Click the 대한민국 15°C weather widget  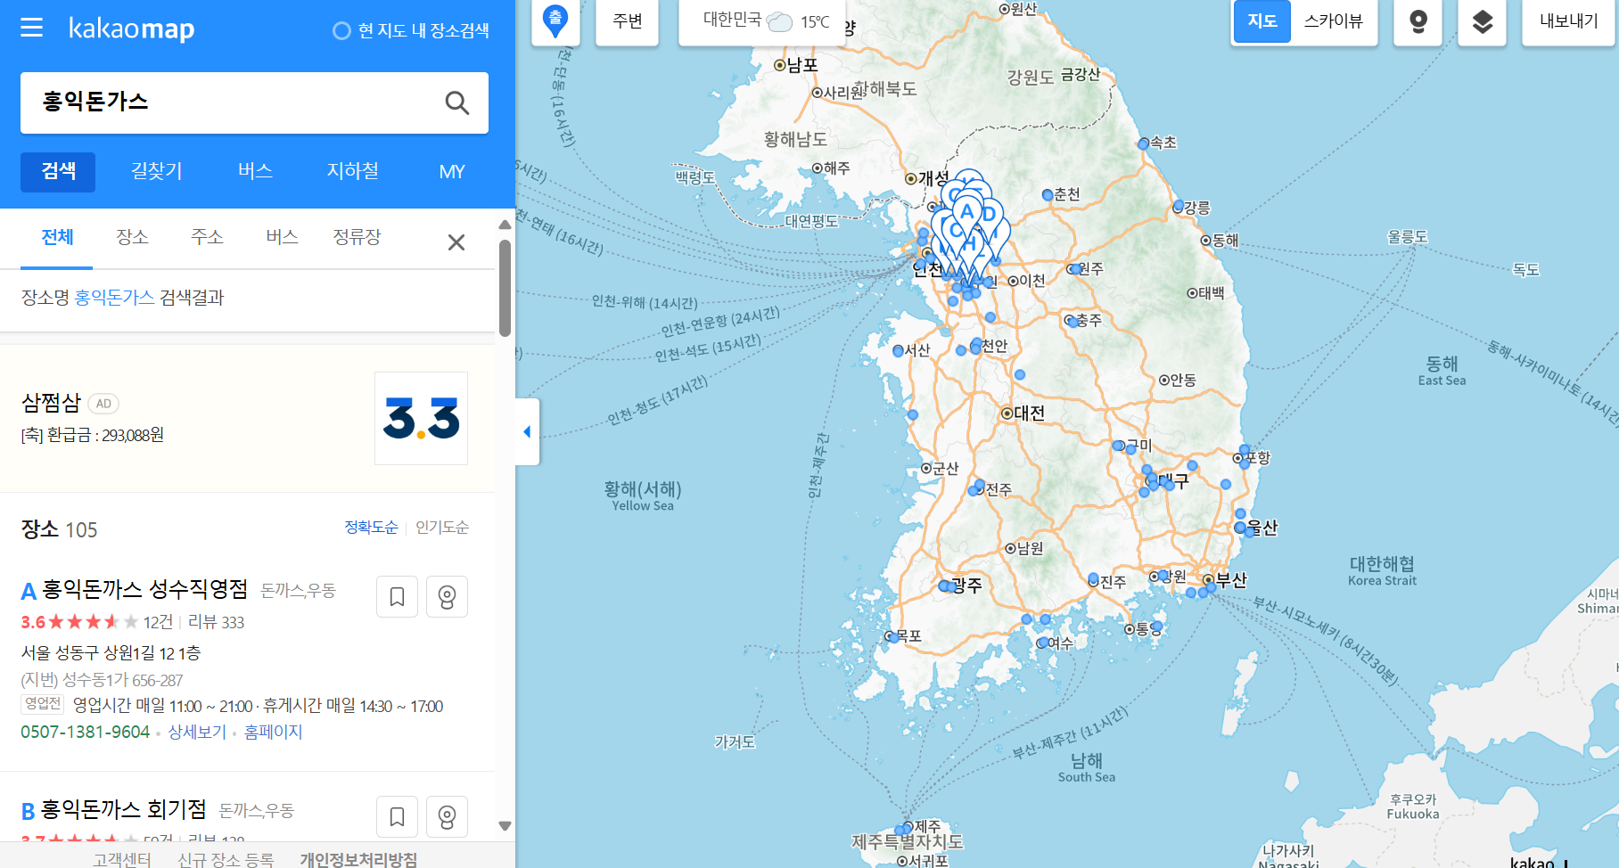[764, 21]
